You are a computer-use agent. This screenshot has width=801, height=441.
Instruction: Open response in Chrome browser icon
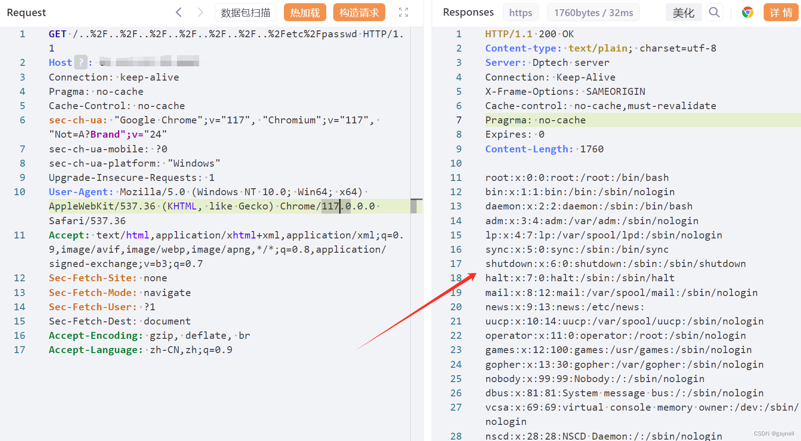748,12
